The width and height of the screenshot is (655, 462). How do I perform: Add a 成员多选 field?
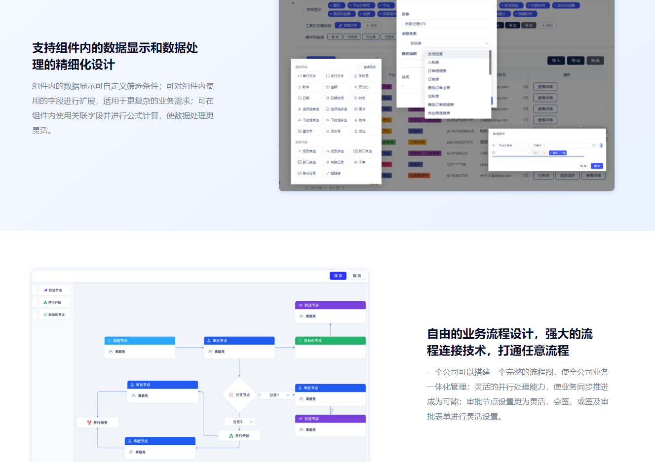point(337,151)
